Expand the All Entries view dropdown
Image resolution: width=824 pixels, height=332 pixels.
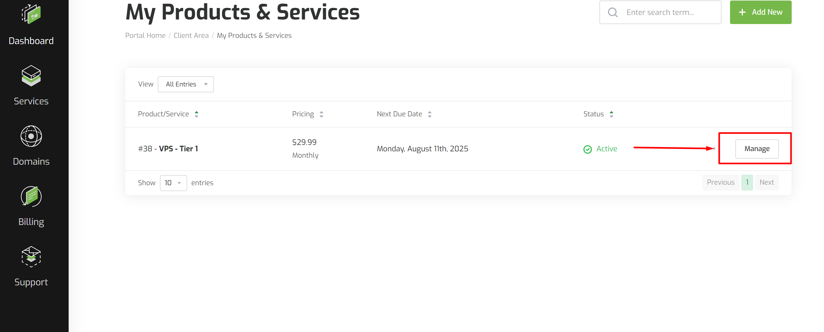click(x=186, y=84)
